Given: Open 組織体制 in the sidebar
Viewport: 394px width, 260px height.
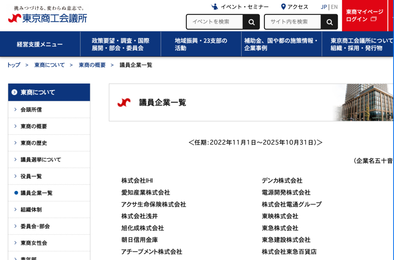Looking at the screenshot, I should point(49,210).
